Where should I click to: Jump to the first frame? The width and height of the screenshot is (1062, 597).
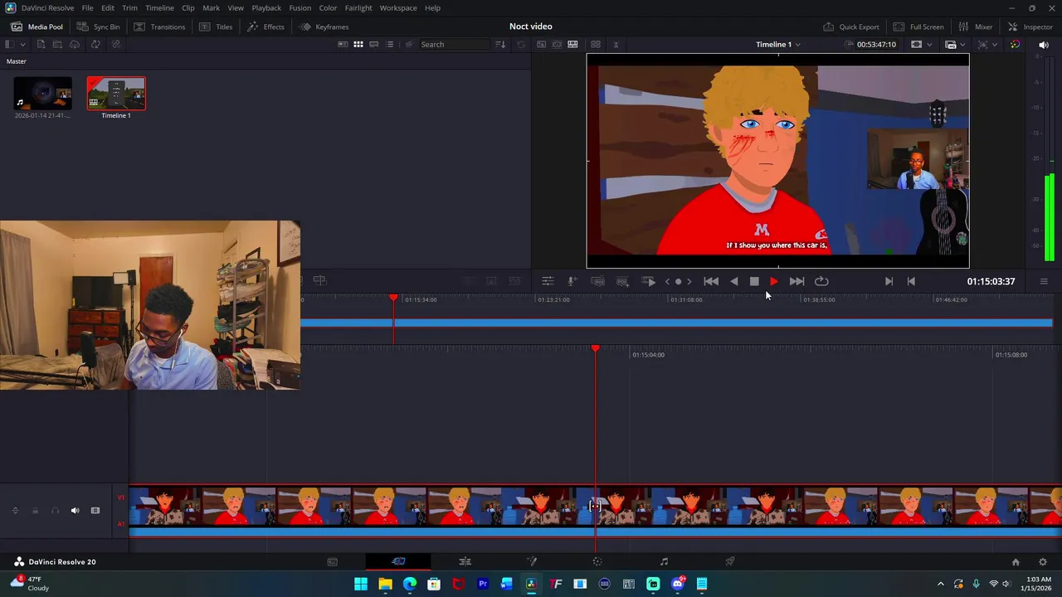coord(711,281)
